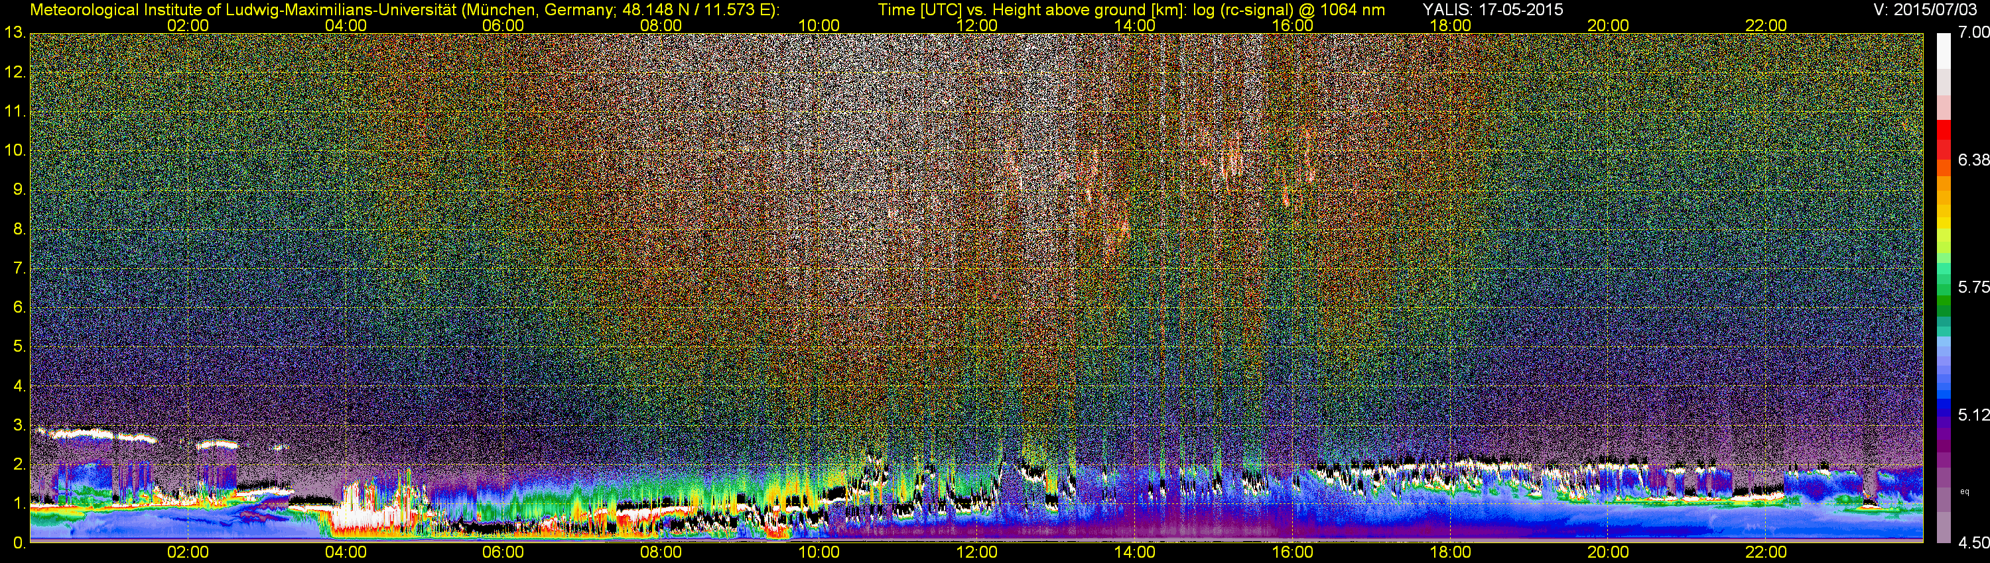This screenshot has width=1990, height=563.
Task: Click the '5.' height axis label
Action: (20, 347)
